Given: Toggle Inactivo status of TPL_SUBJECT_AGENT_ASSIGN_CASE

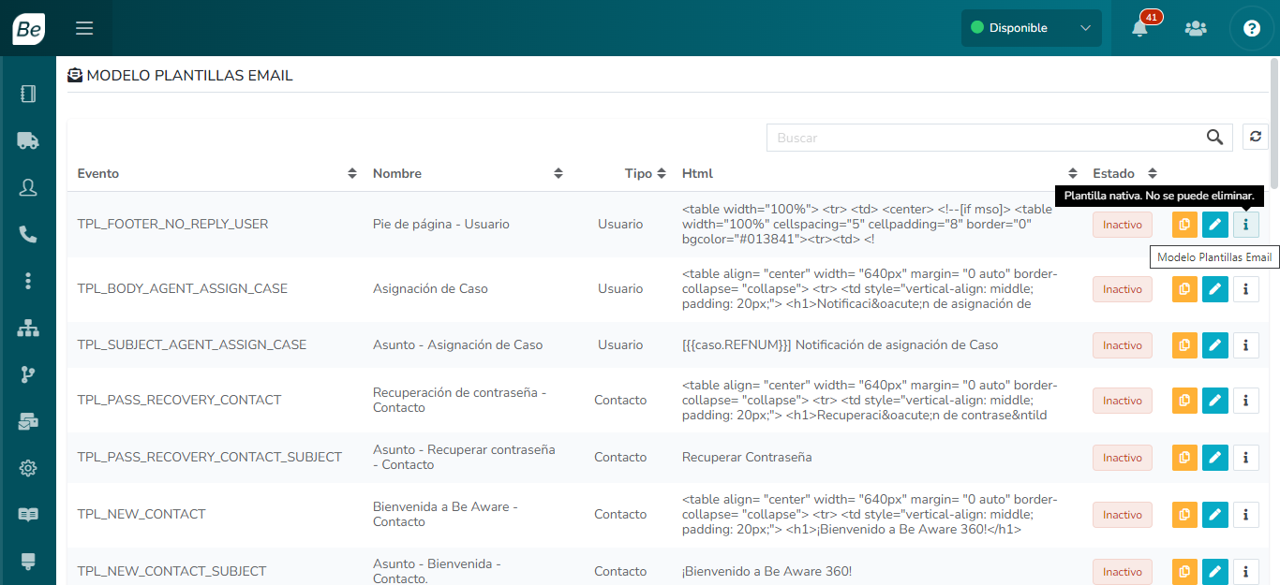Looking at the screenshot, I should (1122, 345).
